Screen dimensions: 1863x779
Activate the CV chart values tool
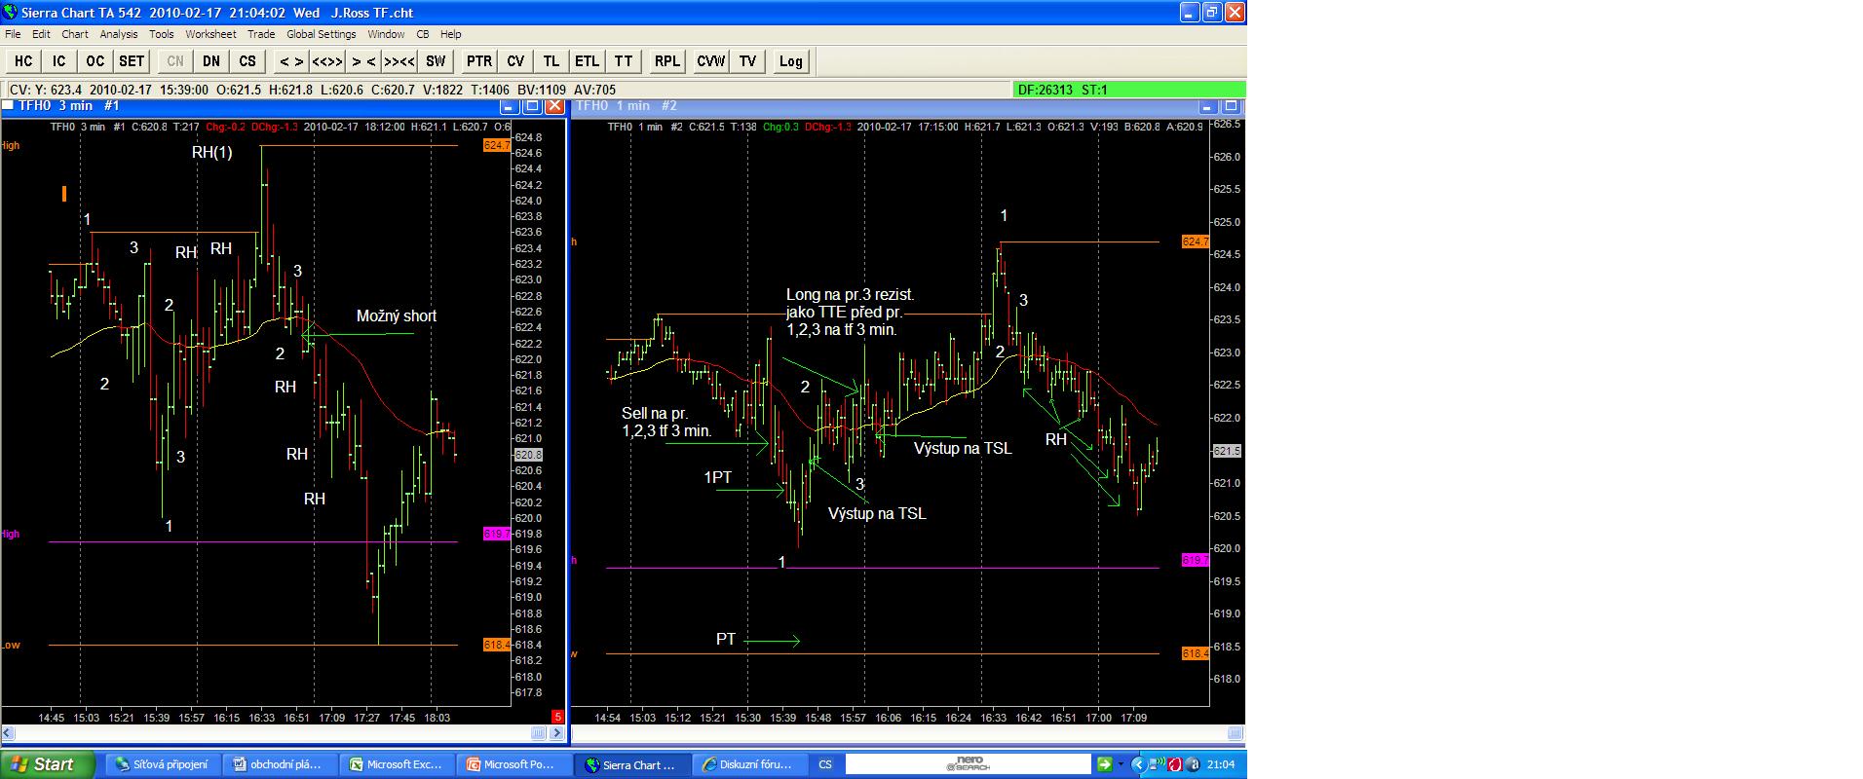(x=515, y=61)
